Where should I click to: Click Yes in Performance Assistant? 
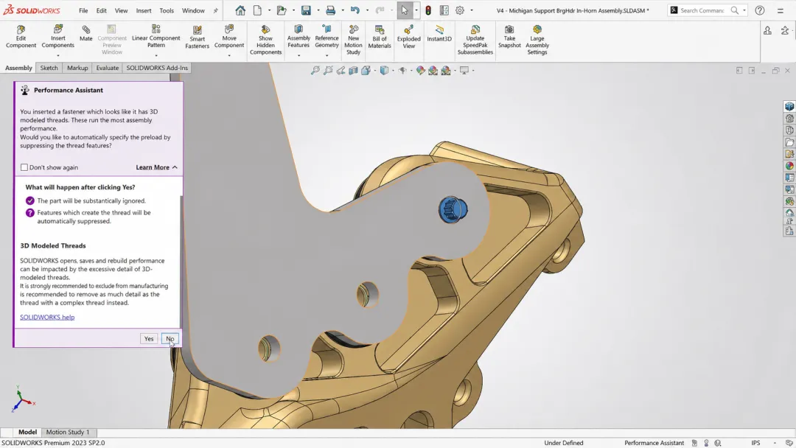pos(149,338)
